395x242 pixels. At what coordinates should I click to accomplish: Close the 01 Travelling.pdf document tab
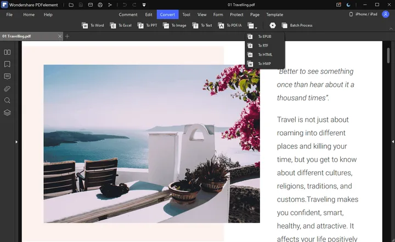[x=59, y=36]
